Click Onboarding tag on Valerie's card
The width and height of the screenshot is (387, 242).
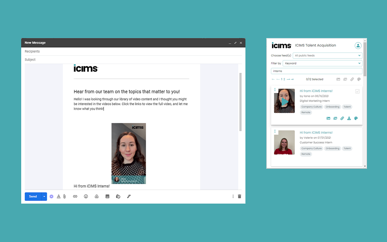[333, 149]
